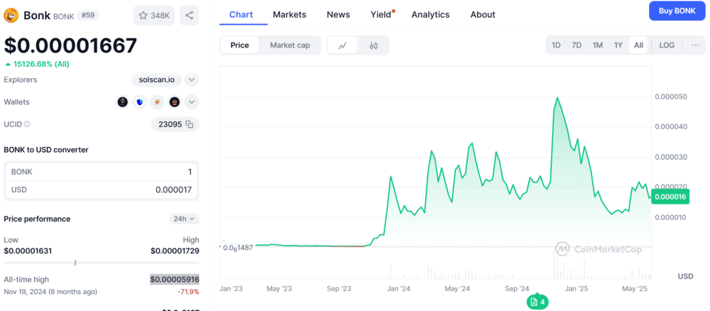
Task: Expand the explorers dropdown chevron
Action: coord(192,80)
